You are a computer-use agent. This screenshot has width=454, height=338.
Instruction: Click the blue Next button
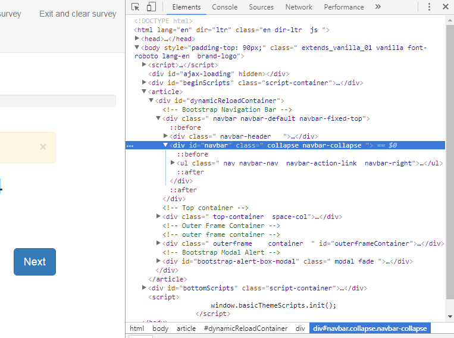(35, 262)
